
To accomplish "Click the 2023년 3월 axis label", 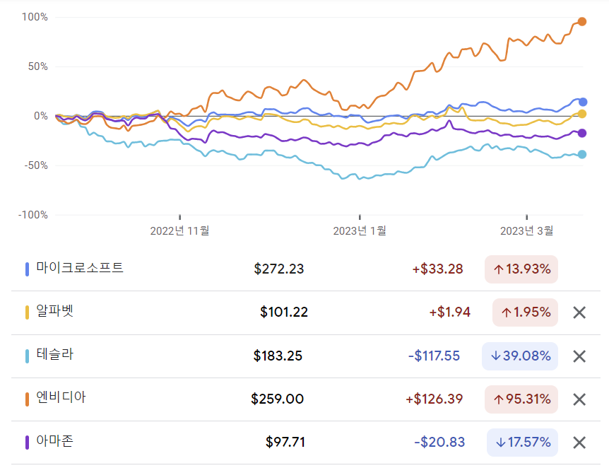I will (526, 231).
